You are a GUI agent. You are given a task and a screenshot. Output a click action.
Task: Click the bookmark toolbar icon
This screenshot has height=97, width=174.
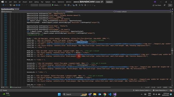click(85, 5)
